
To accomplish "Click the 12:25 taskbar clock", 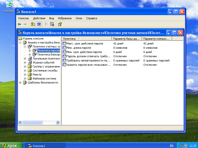I will [193, 146].
